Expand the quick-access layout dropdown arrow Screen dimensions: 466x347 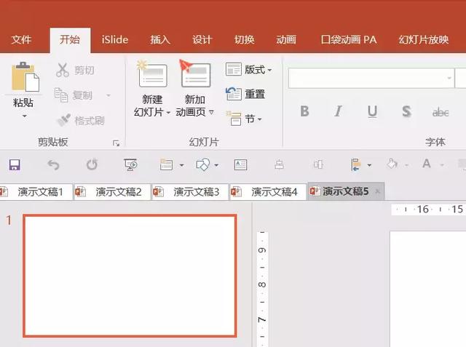(x=181, y=165)
